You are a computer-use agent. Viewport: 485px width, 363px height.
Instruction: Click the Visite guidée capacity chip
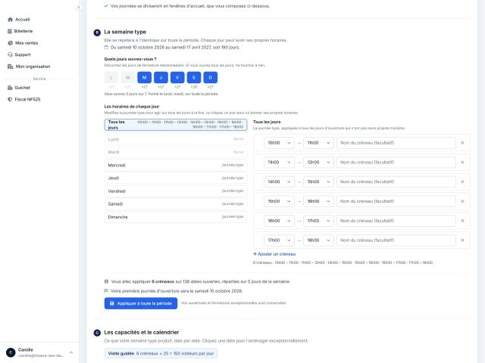(161, 353)
